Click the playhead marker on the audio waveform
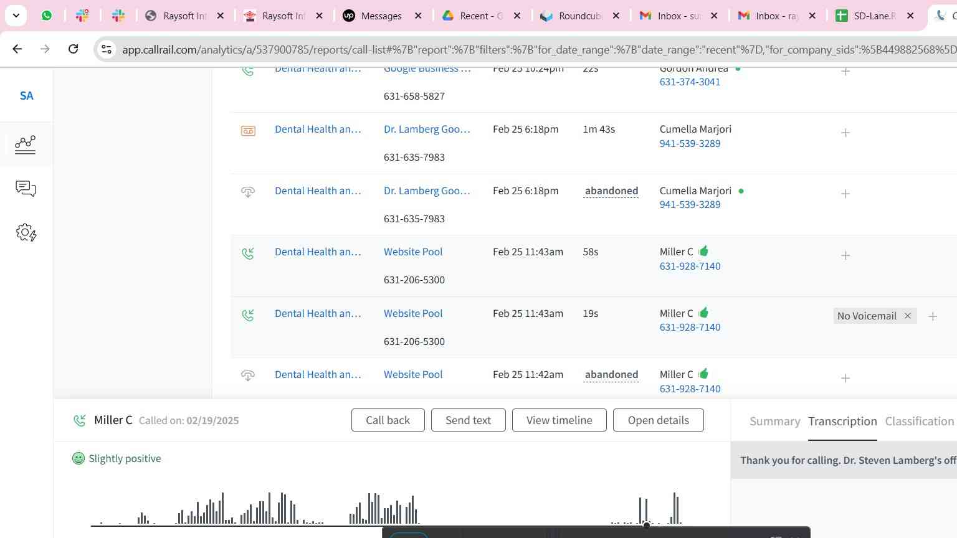This screenshot has width=957, height=538. tap(647, 525)
